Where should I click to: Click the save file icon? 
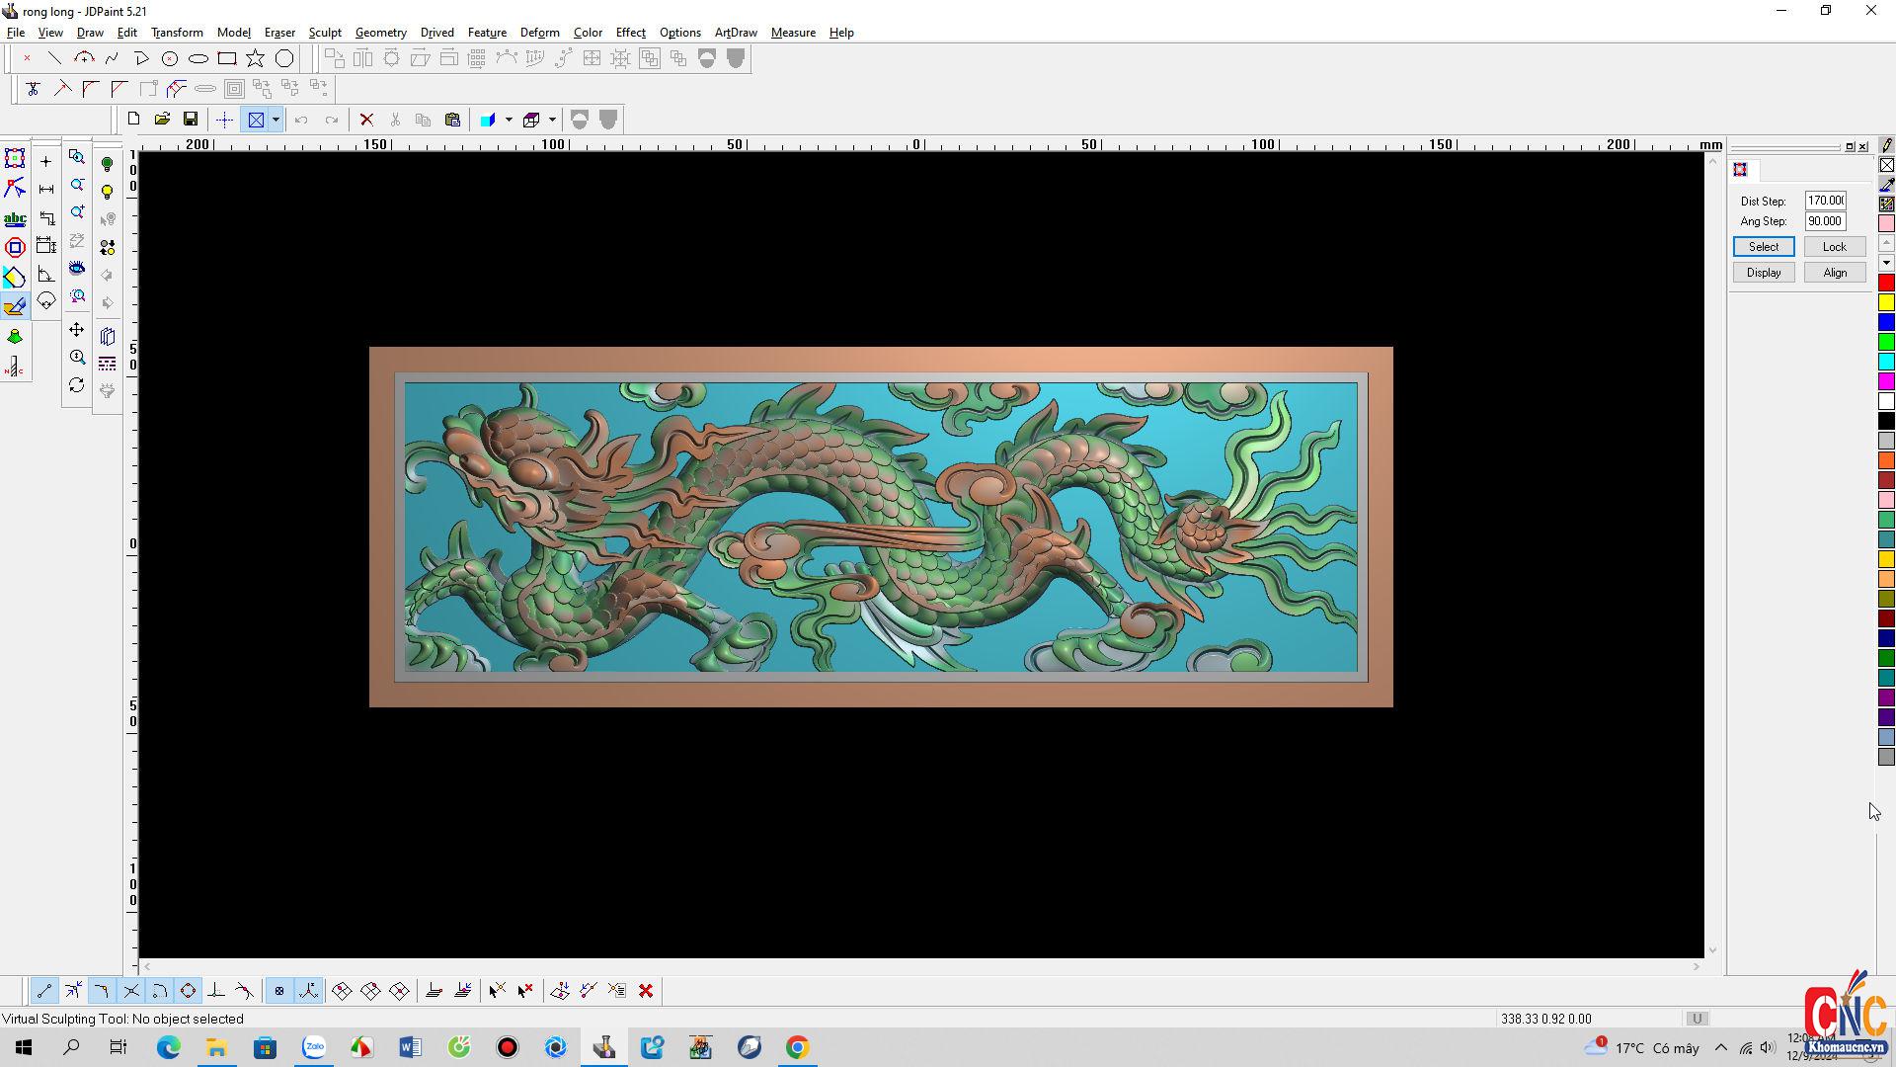tap(191, 120)
